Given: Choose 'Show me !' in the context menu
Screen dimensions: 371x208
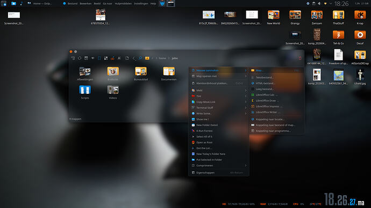Looking at the screenshot, I should click(x=219, y=120).
